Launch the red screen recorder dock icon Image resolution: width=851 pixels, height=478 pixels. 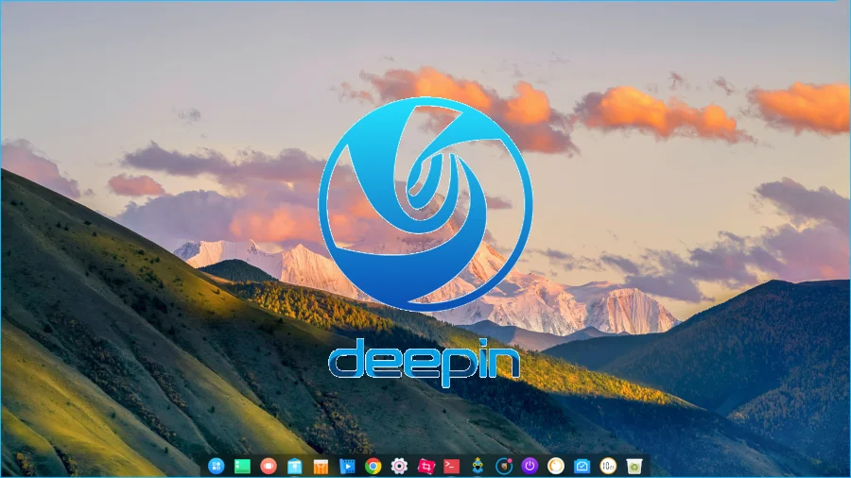pyautogui.click(x=269, y=466)
